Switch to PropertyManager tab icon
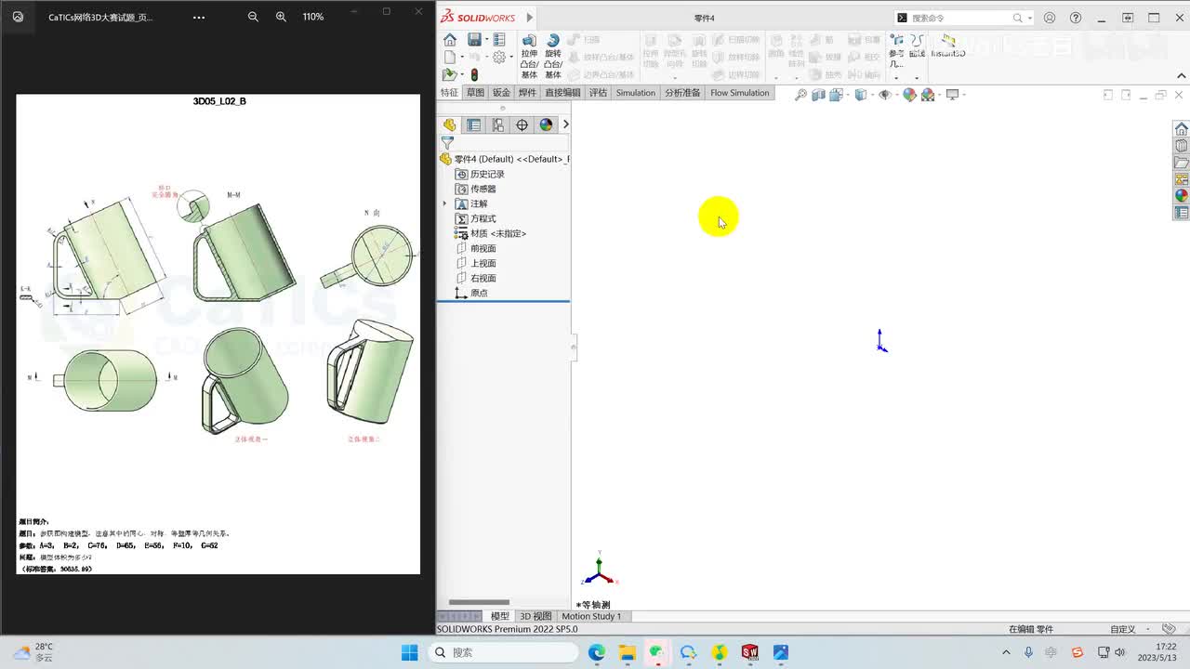Viewport: 1190px width, 669px height. click(x=474, y=125)
